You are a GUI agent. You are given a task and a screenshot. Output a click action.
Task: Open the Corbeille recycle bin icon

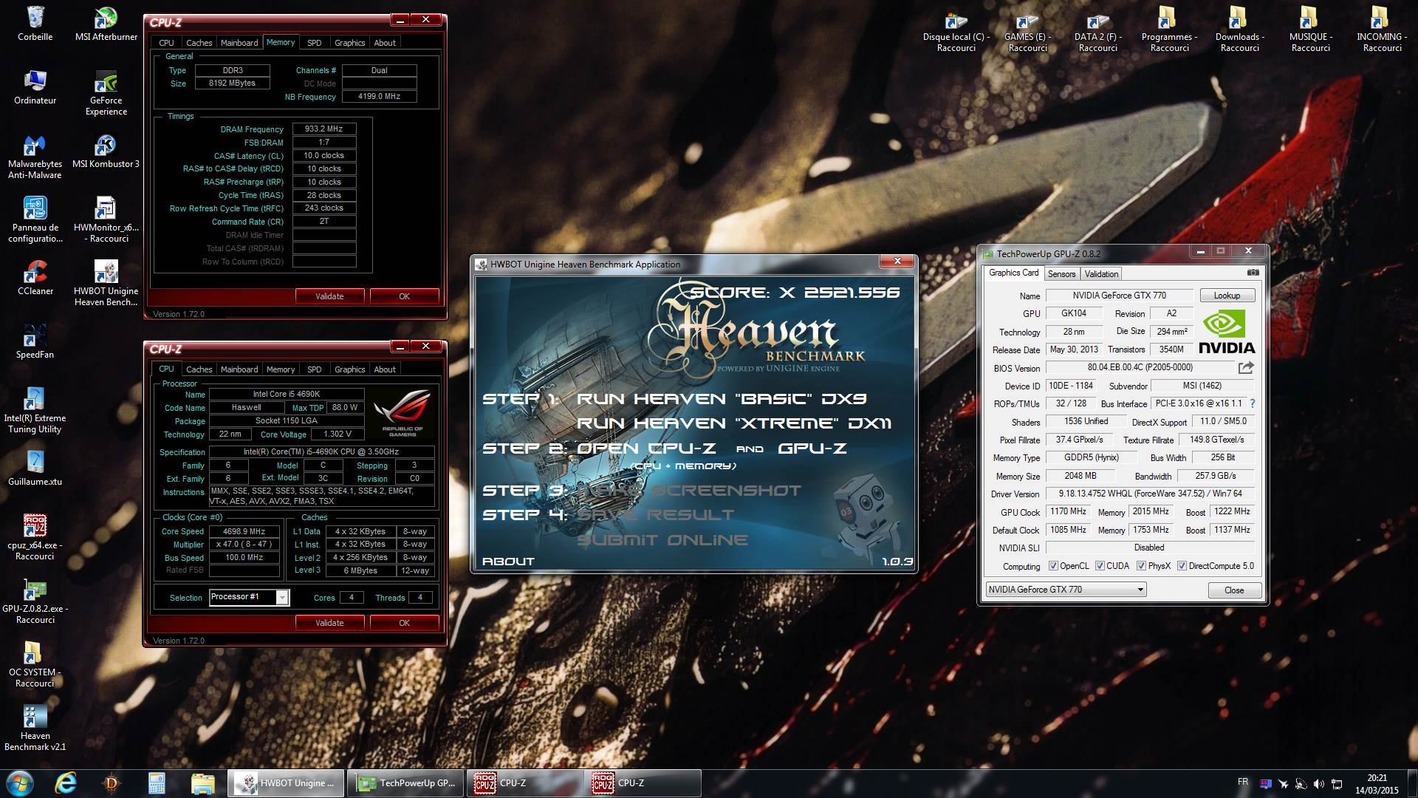[x=35, y=24]
